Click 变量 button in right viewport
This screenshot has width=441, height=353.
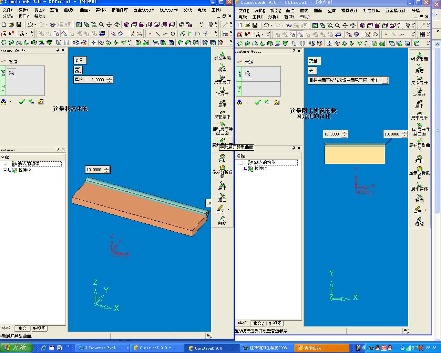pyautogui.click(x=314, y=61)
